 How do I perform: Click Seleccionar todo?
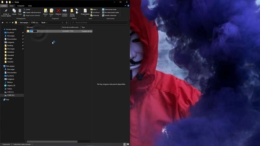(x=109, y=9)
